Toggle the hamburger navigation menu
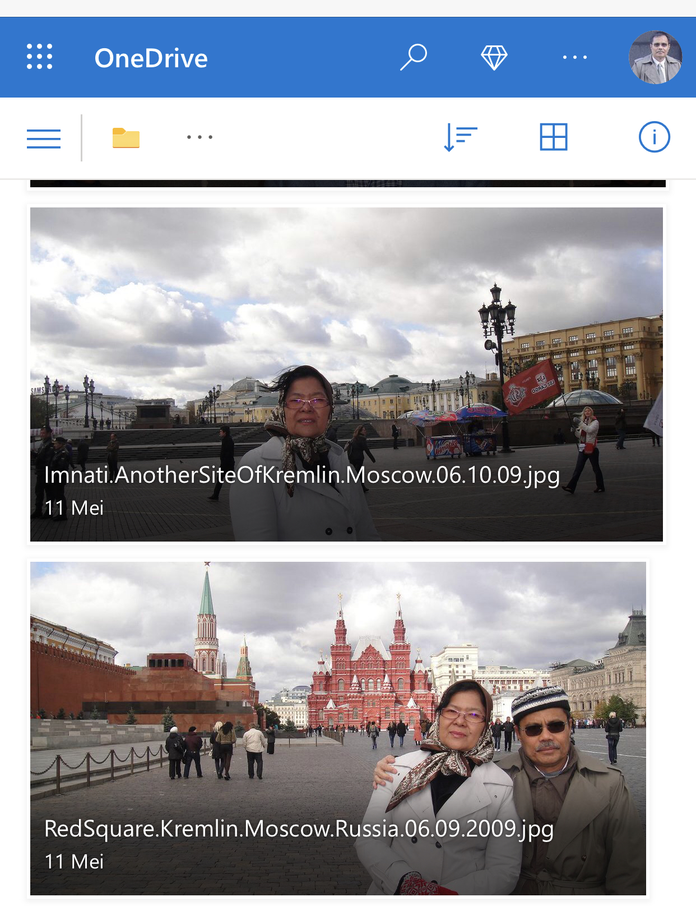This screenshot has height=906, width=696. (44, 138)
